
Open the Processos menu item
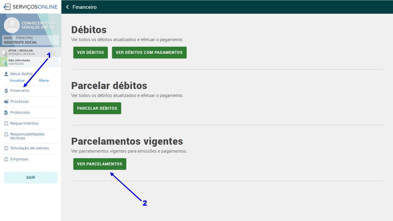19,102
